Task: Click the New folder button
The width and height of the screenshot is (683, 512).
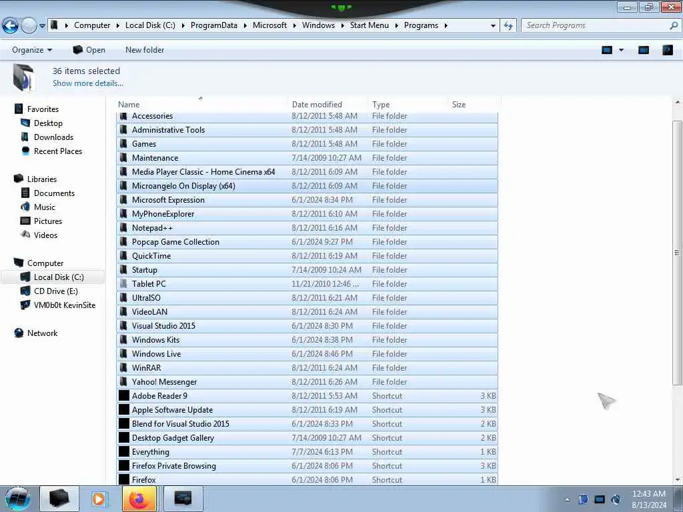Action: tap(145, 50)
